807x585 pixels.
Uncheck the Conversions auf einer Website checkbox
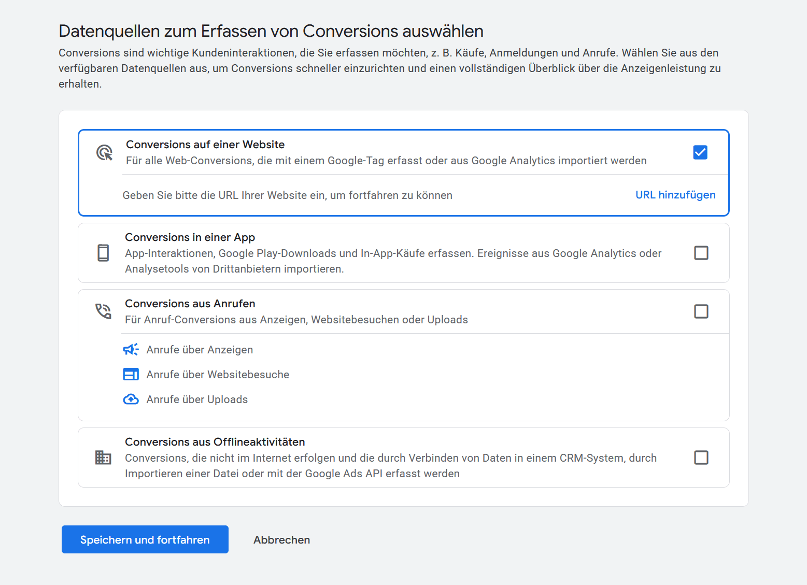700,152
